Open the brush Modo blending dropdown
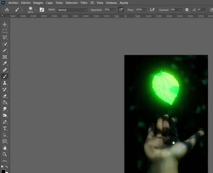 pyautogui.click(x=72, y=10)
